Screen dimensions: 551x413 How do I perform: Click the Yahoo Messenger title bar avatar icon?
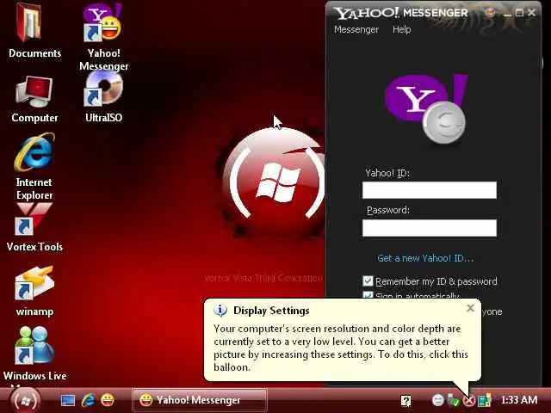(491, 13)
